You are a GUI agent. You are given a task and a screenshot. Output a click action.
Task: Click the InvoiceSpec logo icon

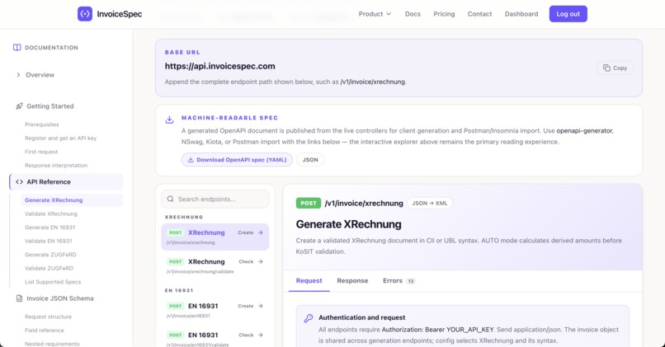[x=85, y=14]
